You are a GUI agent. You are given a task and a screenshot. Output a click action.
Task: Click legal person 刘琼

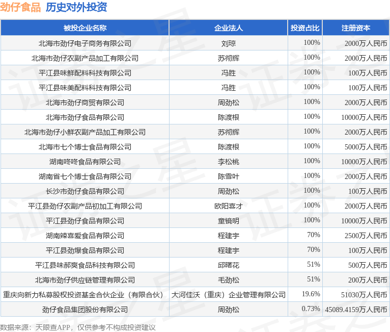coord(228,43)
